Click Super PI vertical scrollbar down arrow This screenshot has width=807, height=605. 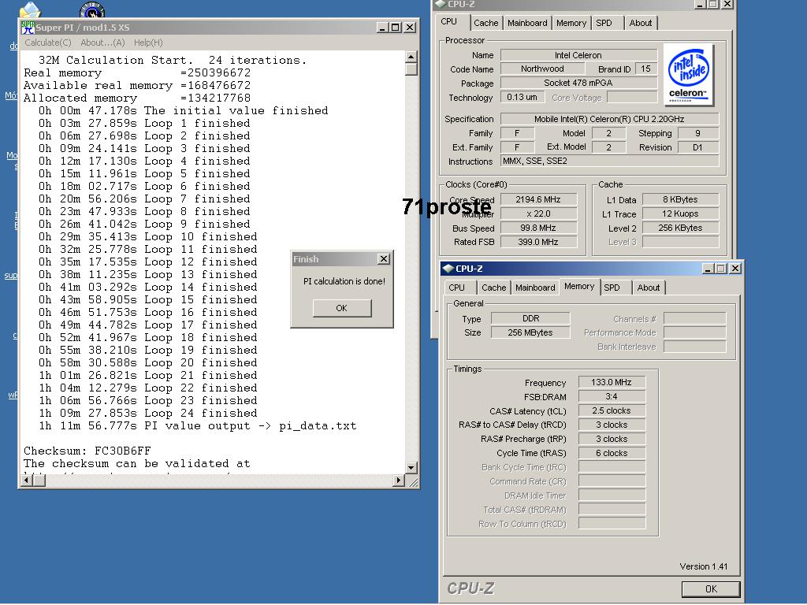[411, 468]
